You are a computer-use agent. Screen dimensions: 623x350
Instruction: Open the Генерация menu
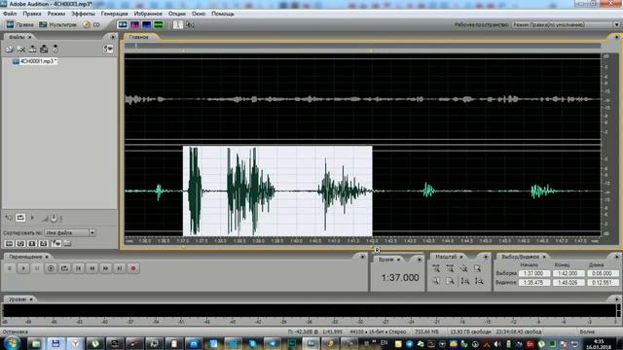(115, 14)
